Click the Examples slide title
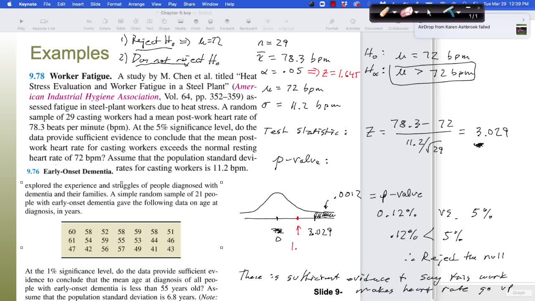This screenshot has width=535, height=301. point(69,53)
